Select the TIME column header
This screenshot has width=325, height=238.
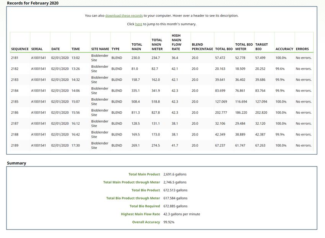(x=76, y=49)
